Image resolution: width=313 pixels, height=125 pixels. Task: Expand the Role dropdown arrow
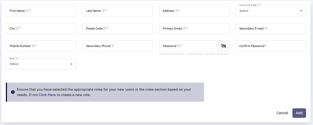pyautogui.click(x=71, y=64)
